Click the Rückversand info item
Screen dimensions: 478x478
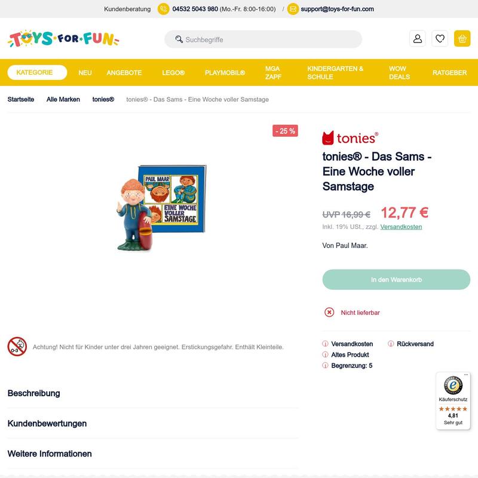[410, 344]
